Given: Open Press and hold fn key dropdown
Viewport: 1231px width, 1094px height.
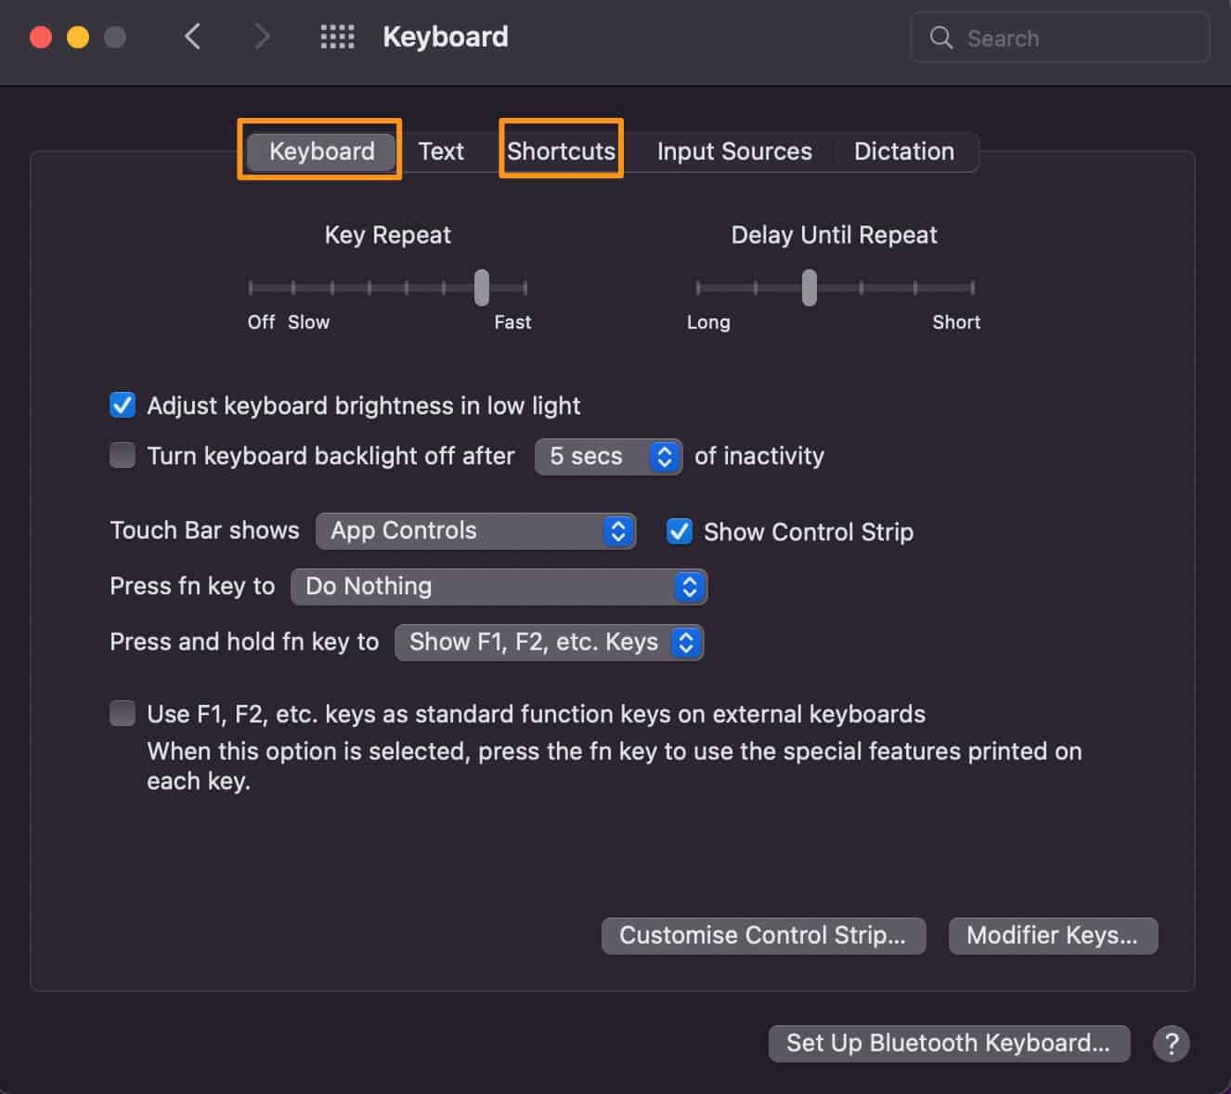Looking at the screenshot, I should (x=550, y=642).
